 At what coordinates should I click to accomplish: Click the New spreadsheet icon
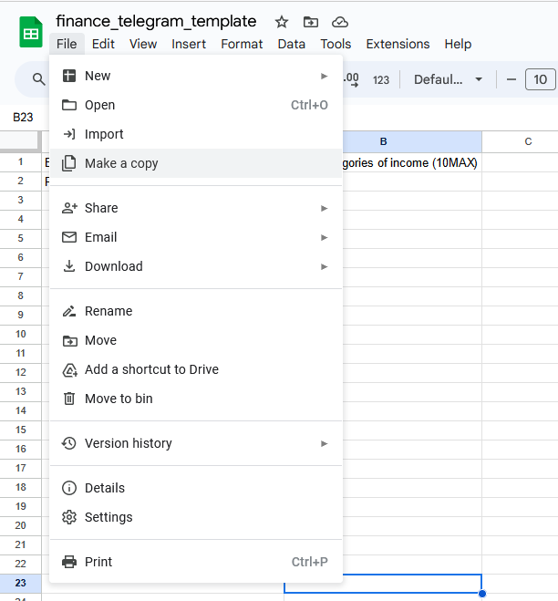coord(69,76)
